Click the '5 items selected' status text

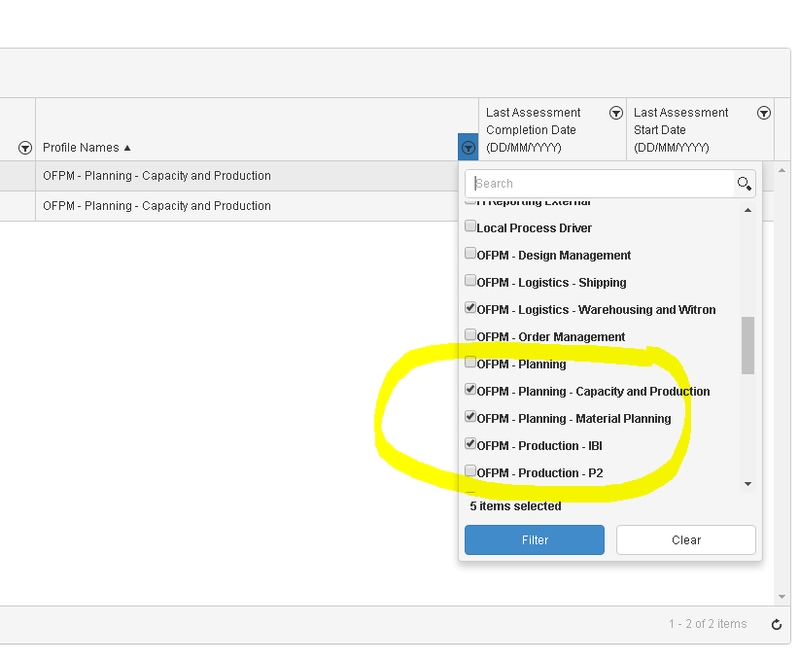click(x=515, y=506)
